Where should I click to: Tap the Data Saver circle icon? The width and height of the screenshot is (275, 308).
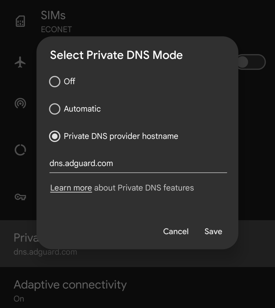[x=20, y=150]
